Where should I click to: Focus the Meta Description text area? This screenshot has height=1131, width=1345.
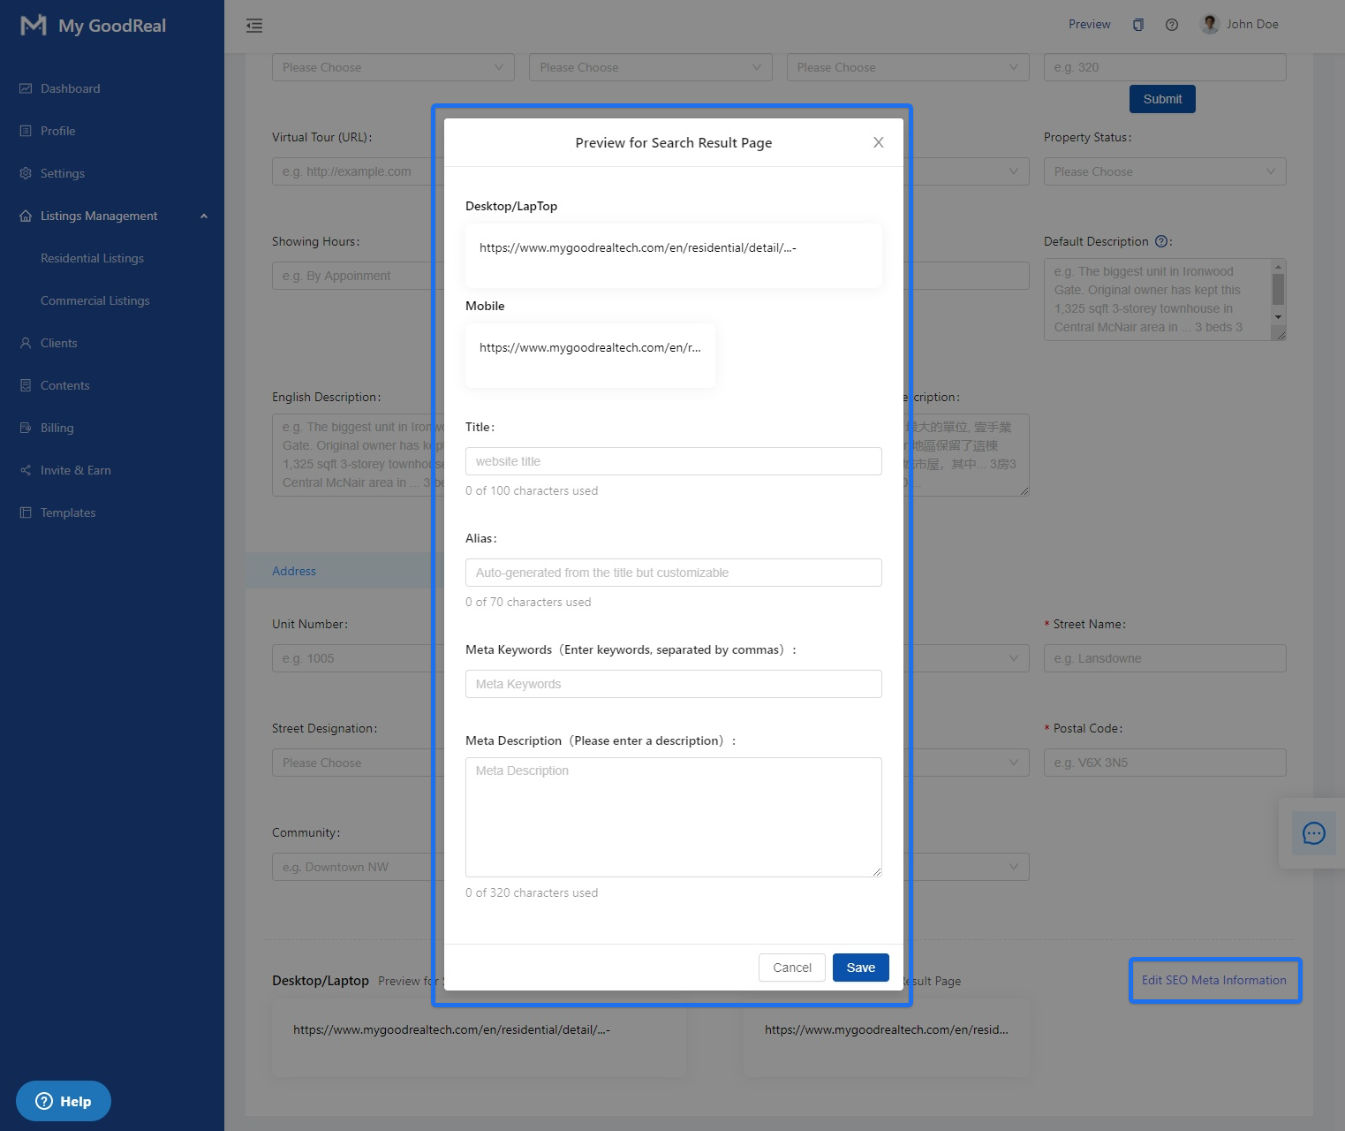673,816
